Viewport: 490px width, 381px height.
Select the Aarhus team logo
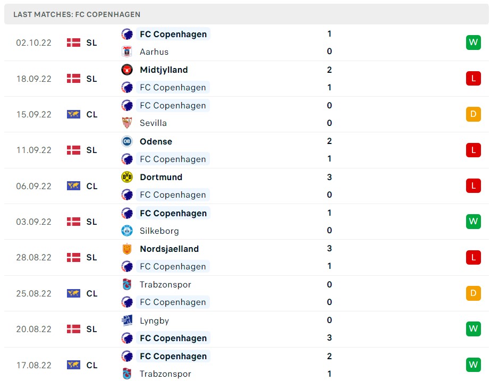127,52
